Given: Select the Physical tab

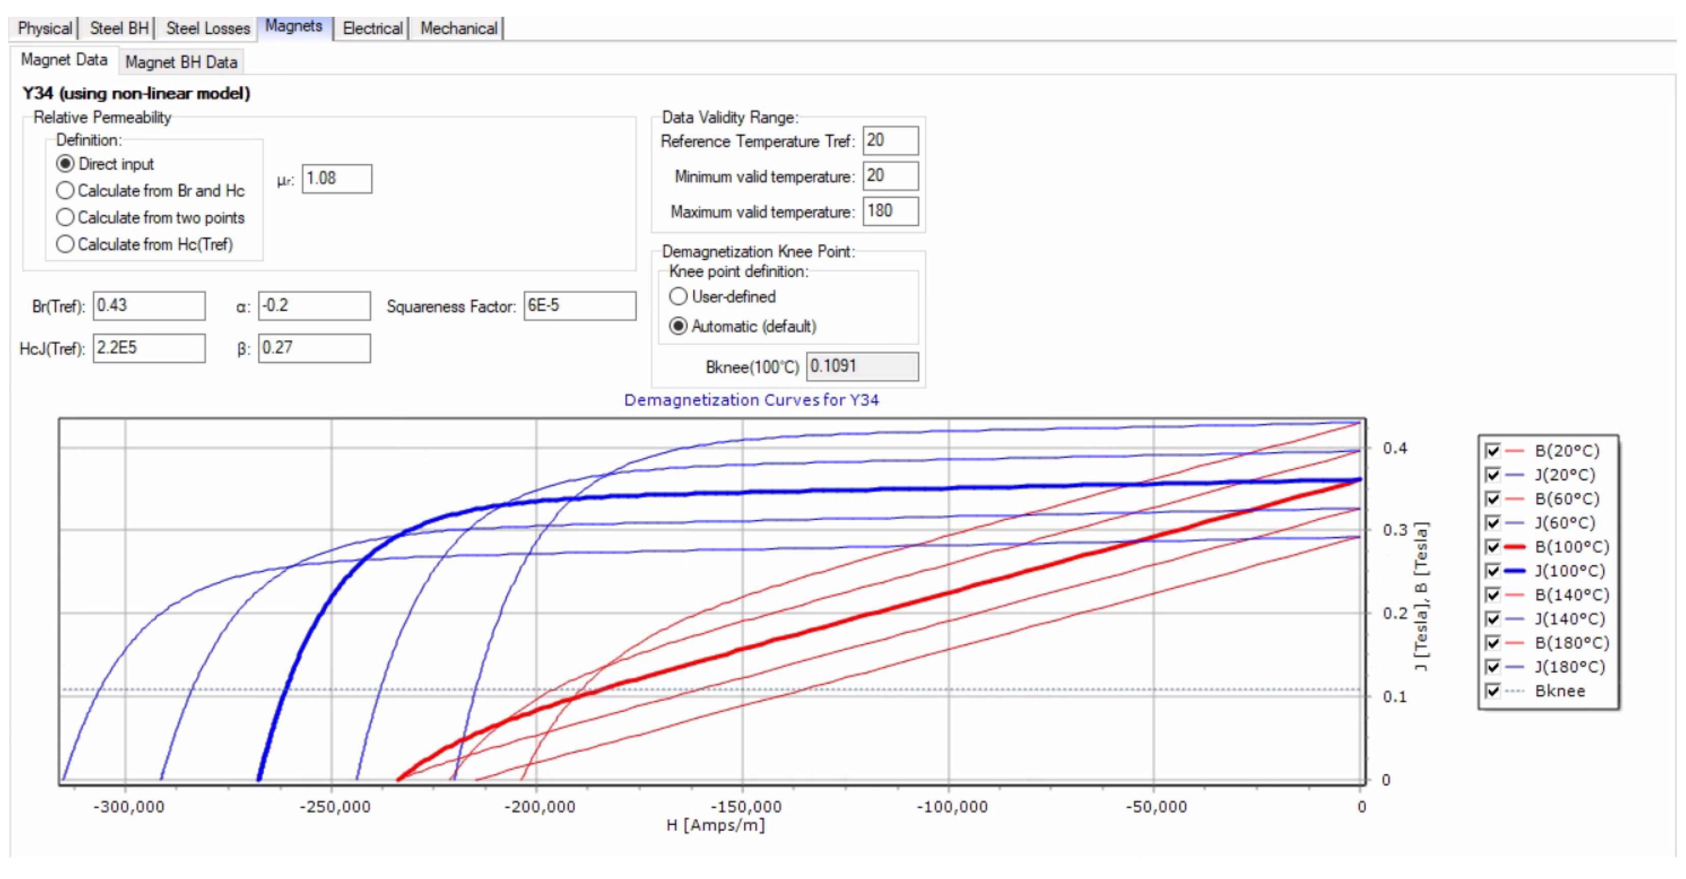Looking at the screenshot, I should click(x=44, y=28).
